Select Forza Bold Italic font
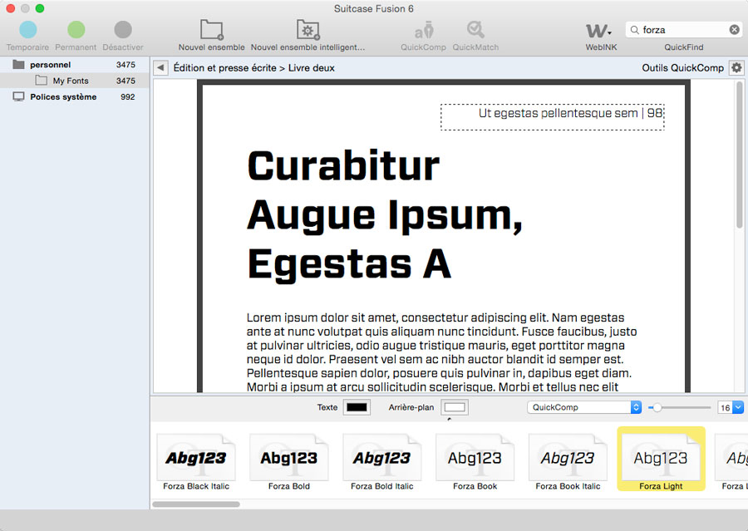This screenshot has height=531, width=748. point(382,462)
